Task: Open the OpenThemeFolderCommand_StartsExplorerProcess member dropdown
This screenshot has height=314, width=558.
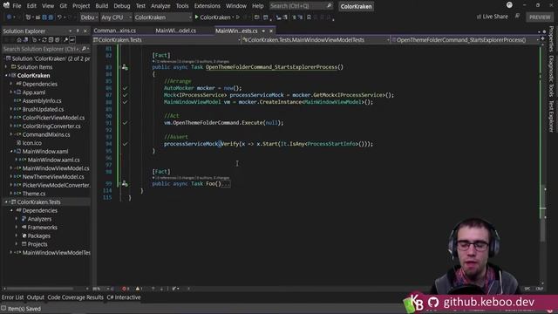Action: pyautogui.click(x=465, y=40)
